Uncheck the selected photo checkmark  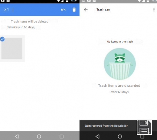coord(2,39)
